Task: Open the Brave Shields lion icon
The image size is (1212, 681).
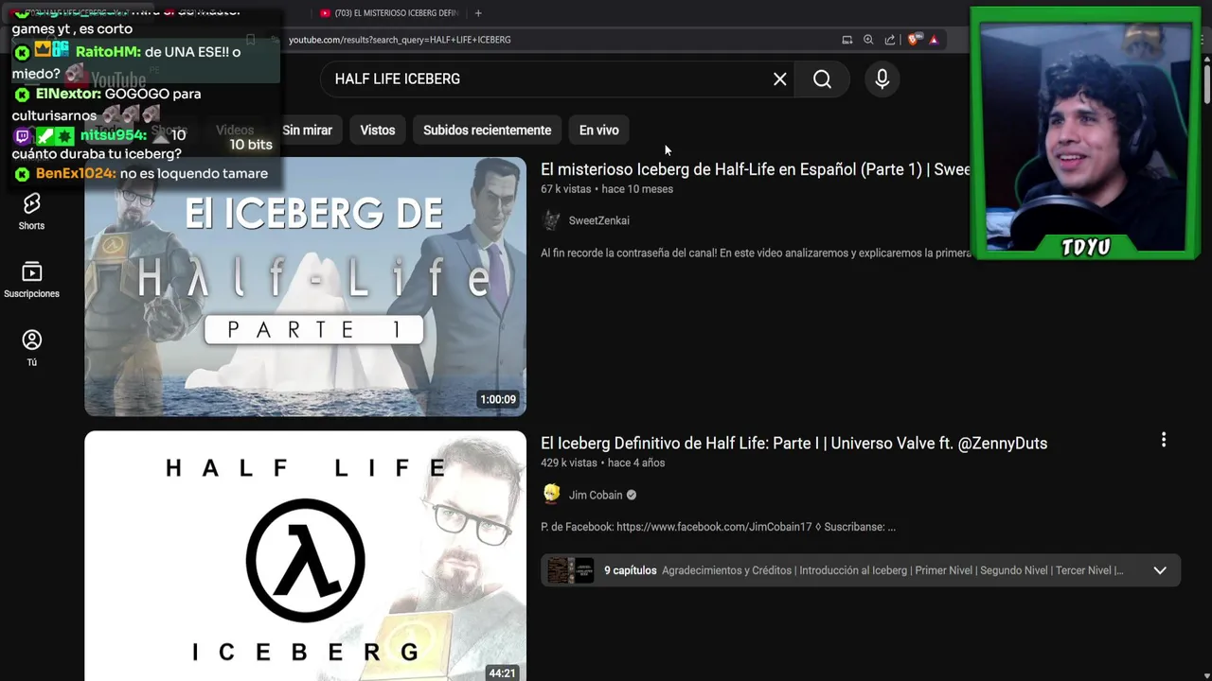Action: pyautogui.click(x=913, y=40)
